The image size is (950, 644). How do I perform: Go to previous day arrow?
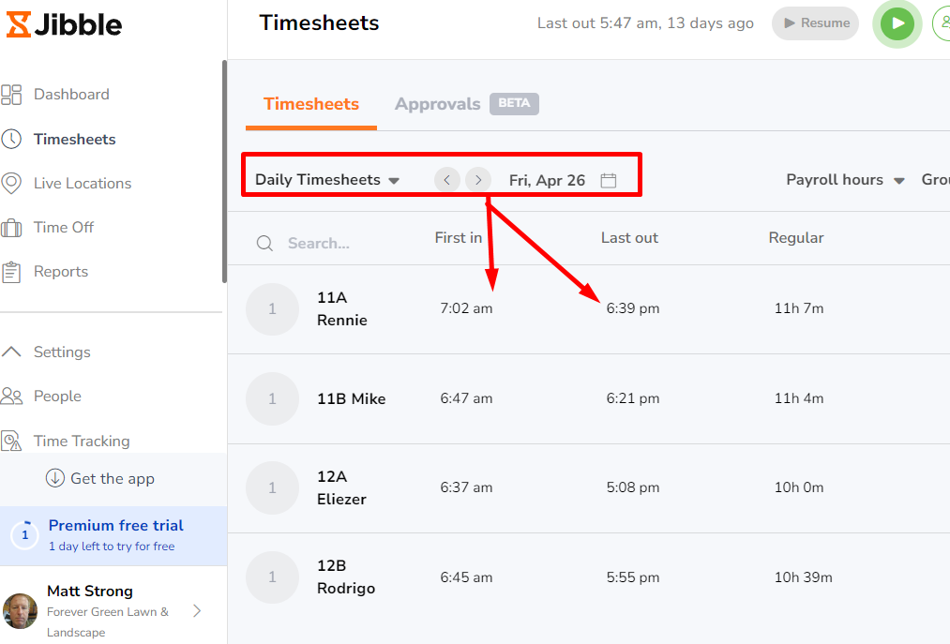[x=446, y=180]
